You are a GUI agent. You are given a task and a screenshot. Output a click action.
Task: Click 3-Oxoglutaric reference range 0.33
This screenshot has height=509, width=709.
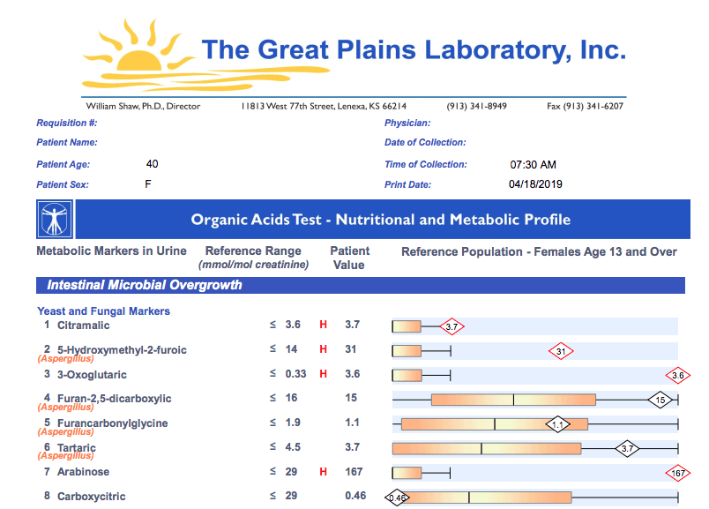(x=295, y=374)
